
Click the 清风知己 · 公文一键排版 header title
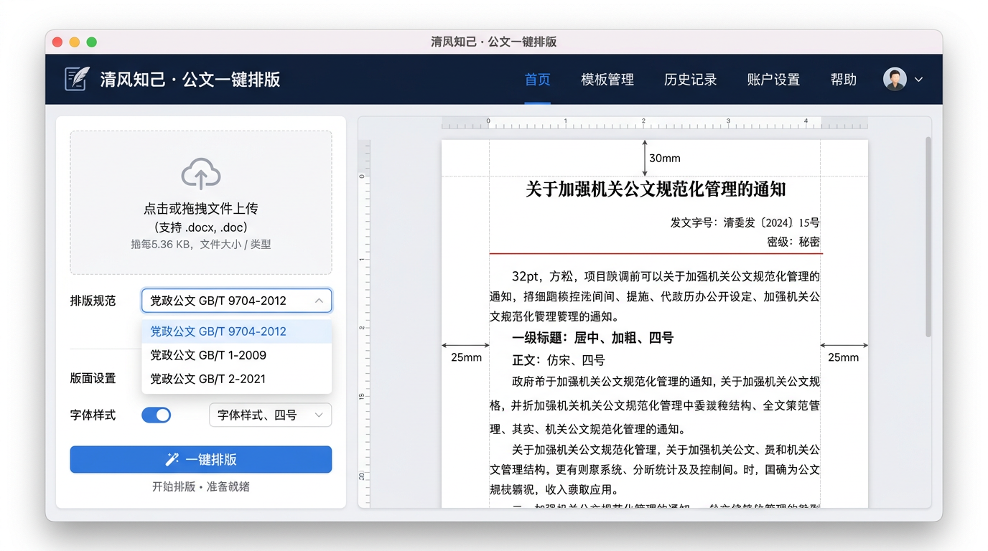(190, 80)
